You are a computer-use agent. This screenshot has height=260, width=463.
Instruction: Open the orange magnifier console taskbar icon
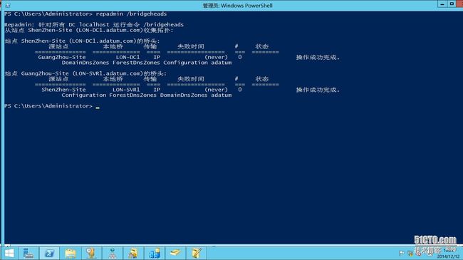[x=91, y=253]
